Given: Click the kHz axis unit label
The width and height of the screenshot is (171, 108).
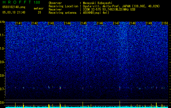Looking at the screenshot, I should [2, 22].
